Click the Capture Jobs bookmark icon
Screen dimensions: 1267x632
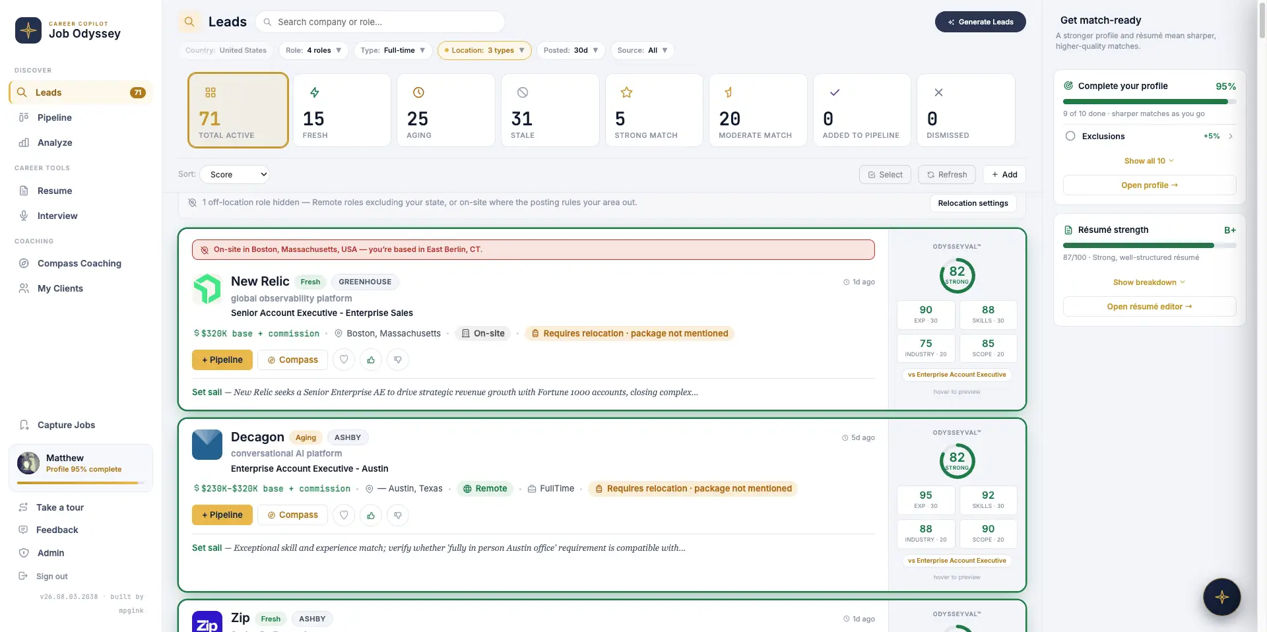click(24, 425)
